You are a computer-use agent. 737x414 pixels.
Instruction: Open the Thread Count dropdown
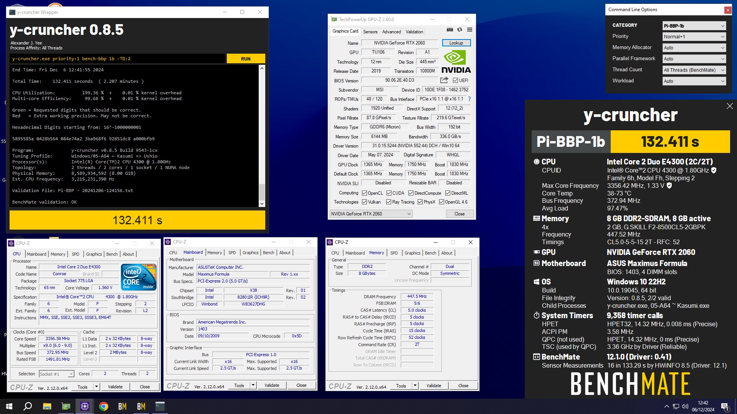coord(694,70)
